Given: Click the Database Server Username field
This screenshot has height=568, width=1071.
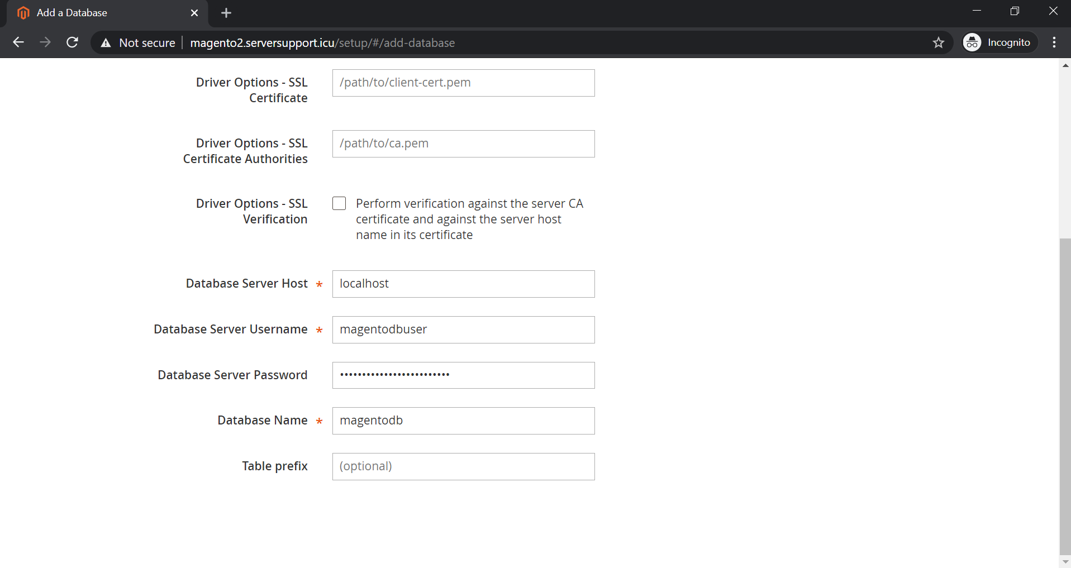Looking at the screenshot, I should tap(463, 330).
